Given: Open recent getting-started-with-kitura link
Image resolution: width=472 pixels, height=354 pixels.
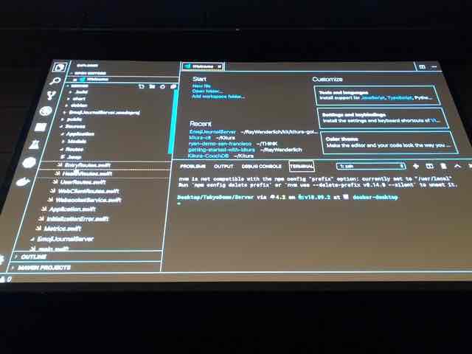Looking at the screenshot, I should (x=221, y=150).
